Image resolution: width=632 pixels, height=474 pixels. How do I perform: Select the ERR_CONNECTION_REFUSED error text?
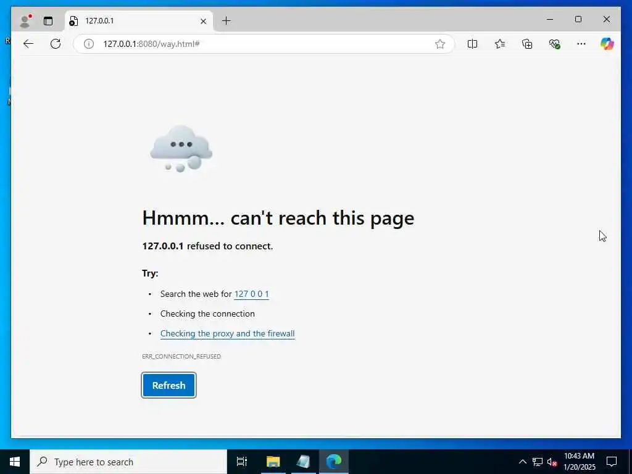pos(181,356)
